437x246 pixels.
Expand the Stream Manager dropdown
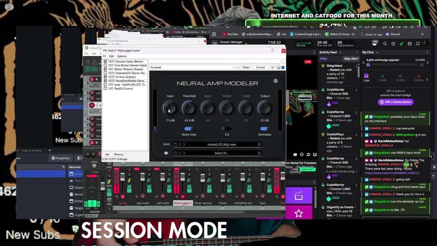(246, 43)
